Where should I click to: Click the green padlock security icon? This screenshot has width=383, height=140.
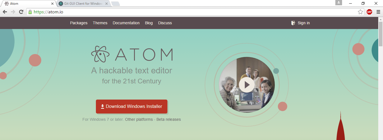point(30,12)
